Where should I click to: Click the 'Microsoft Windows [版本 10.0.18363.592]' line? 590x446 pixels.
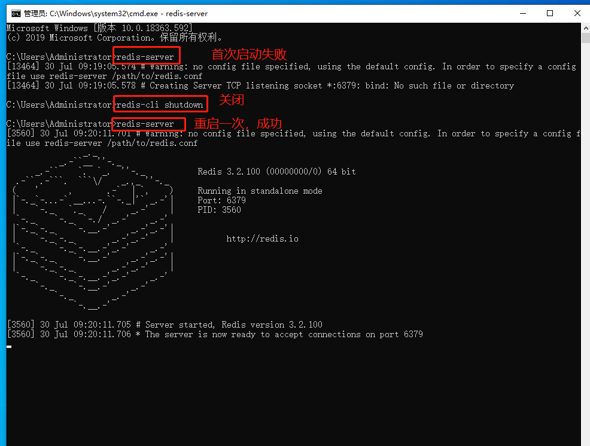pos(100,28)
